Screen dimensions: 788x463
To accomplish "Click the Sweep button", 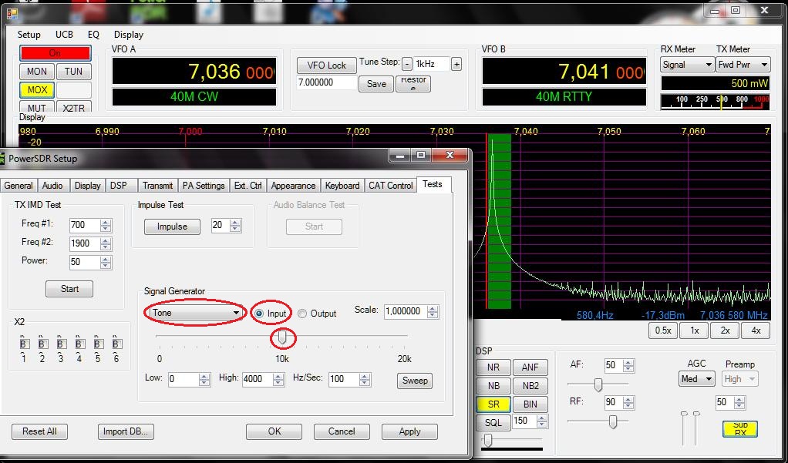I will pyautogui.click(x=415, y=381).
